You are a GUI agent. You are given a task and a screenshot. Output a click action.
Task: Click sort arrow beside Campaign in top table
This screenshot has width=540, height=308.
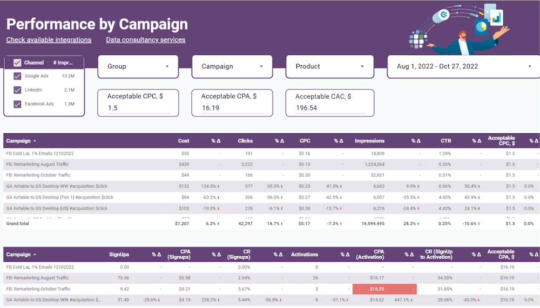pyautogui.click(x=35, y=141)
